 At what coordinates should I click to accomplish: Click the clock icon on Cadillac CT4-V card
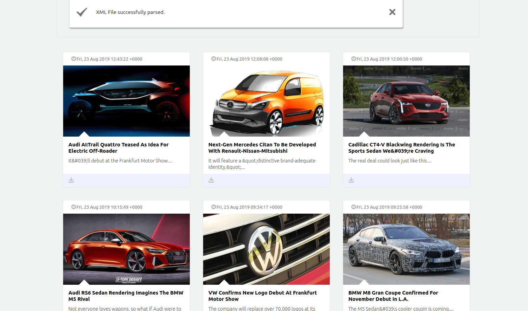[x=354, y=59]
